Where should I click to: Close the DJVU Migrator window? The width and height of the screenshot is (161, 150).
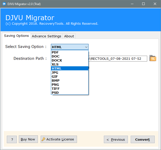tap(155, 4)
